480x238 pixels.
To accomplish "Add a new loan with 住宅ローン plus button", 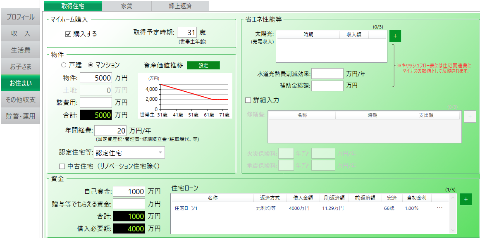I will [466, 200].
